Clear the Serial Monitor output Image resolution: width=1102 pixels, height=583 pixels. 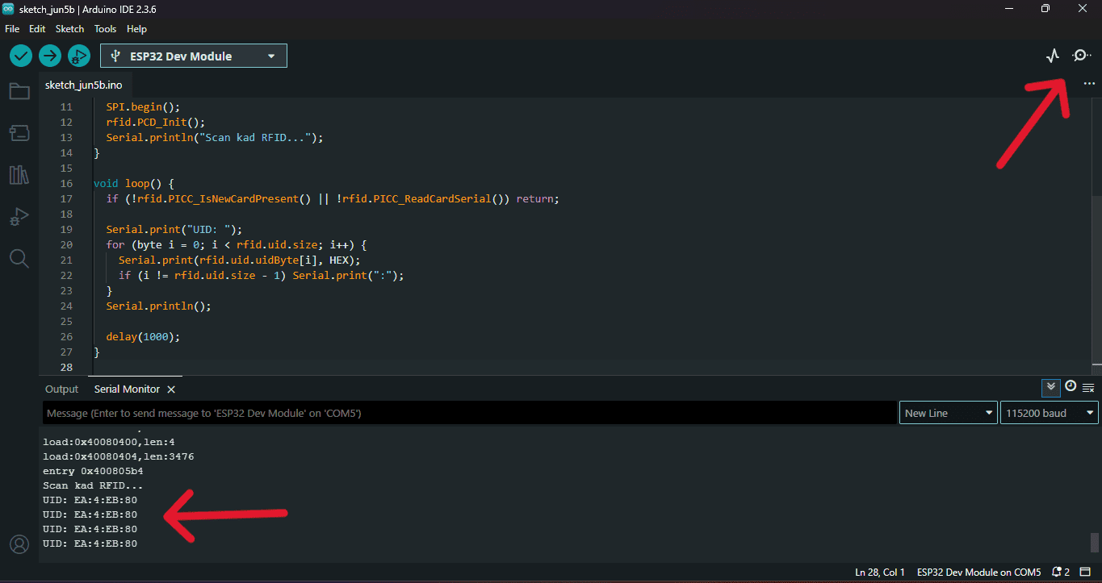coord(1088,388)
